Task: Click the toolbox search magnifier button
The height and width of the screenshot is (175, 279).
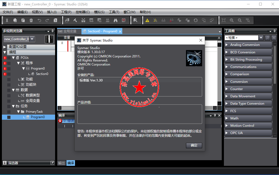Action: tap(267, 38)
